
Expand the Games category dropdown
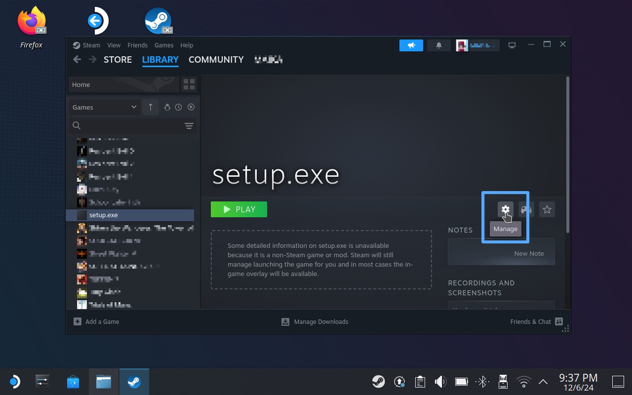coord(104,107)
